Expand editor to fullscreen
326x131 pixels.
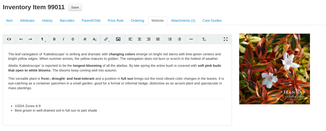point(226,39)
